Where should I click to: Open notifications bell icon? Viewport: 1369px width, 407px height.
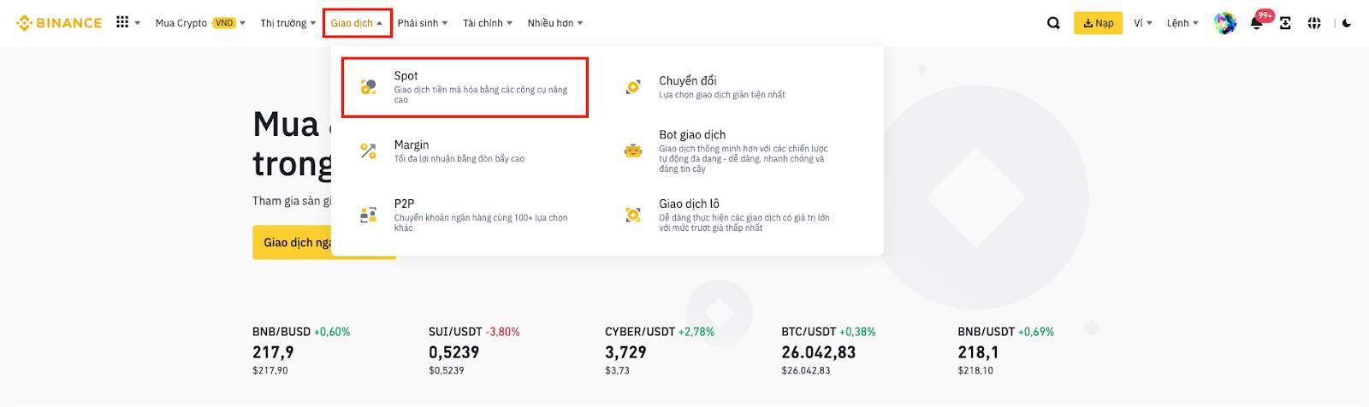pyautogui.click(x=1257, y=23)
